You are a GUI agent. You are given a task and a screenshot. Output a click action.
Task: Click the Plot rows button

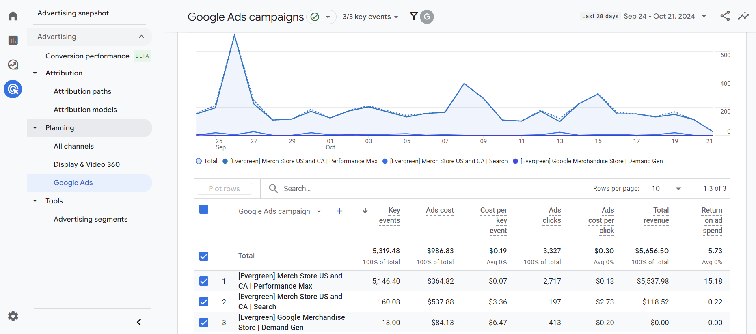[224, 189]
